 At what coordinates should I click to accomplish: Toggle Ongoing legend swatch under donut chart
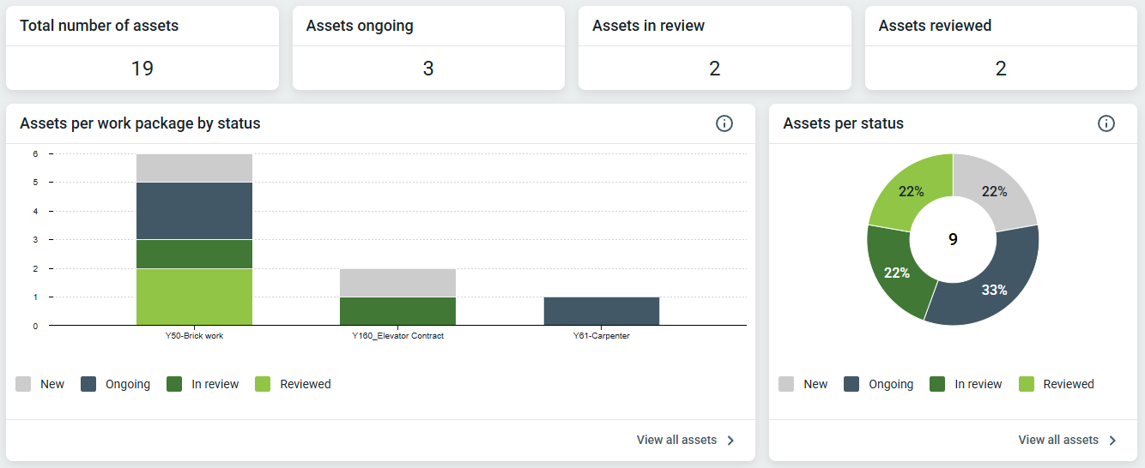click(851, 384)
